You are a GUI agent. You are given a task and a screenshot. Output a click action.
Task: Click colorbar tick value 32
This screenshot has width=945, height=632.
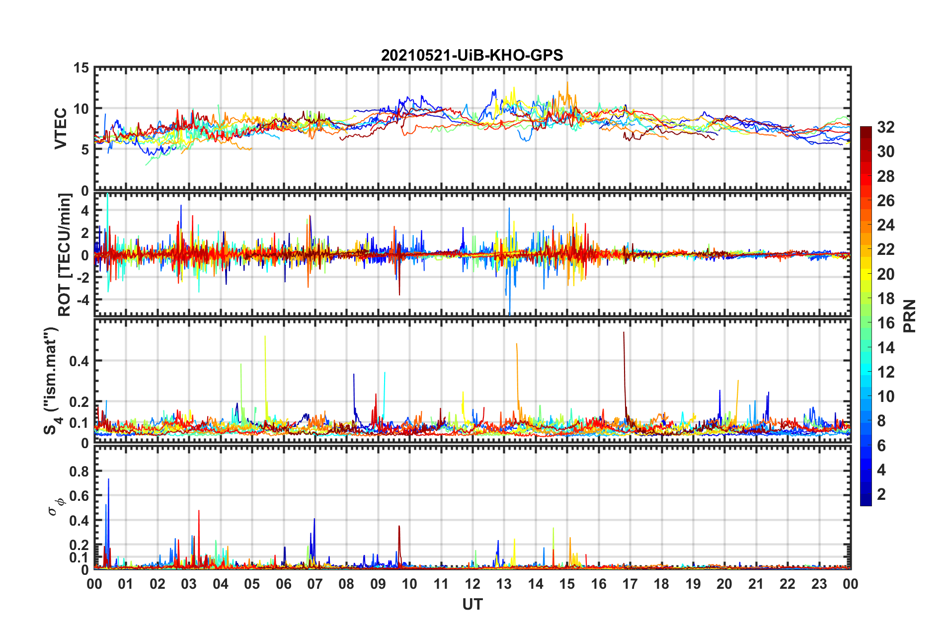click(x=885, y=127)
